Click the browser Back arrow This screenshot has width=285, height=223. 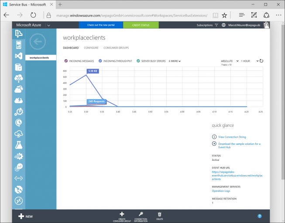[7, 15]
